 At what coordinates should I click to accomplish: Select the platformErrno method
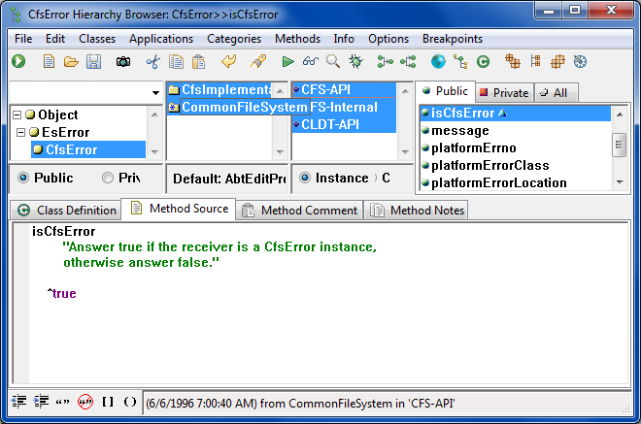[473, 148]
